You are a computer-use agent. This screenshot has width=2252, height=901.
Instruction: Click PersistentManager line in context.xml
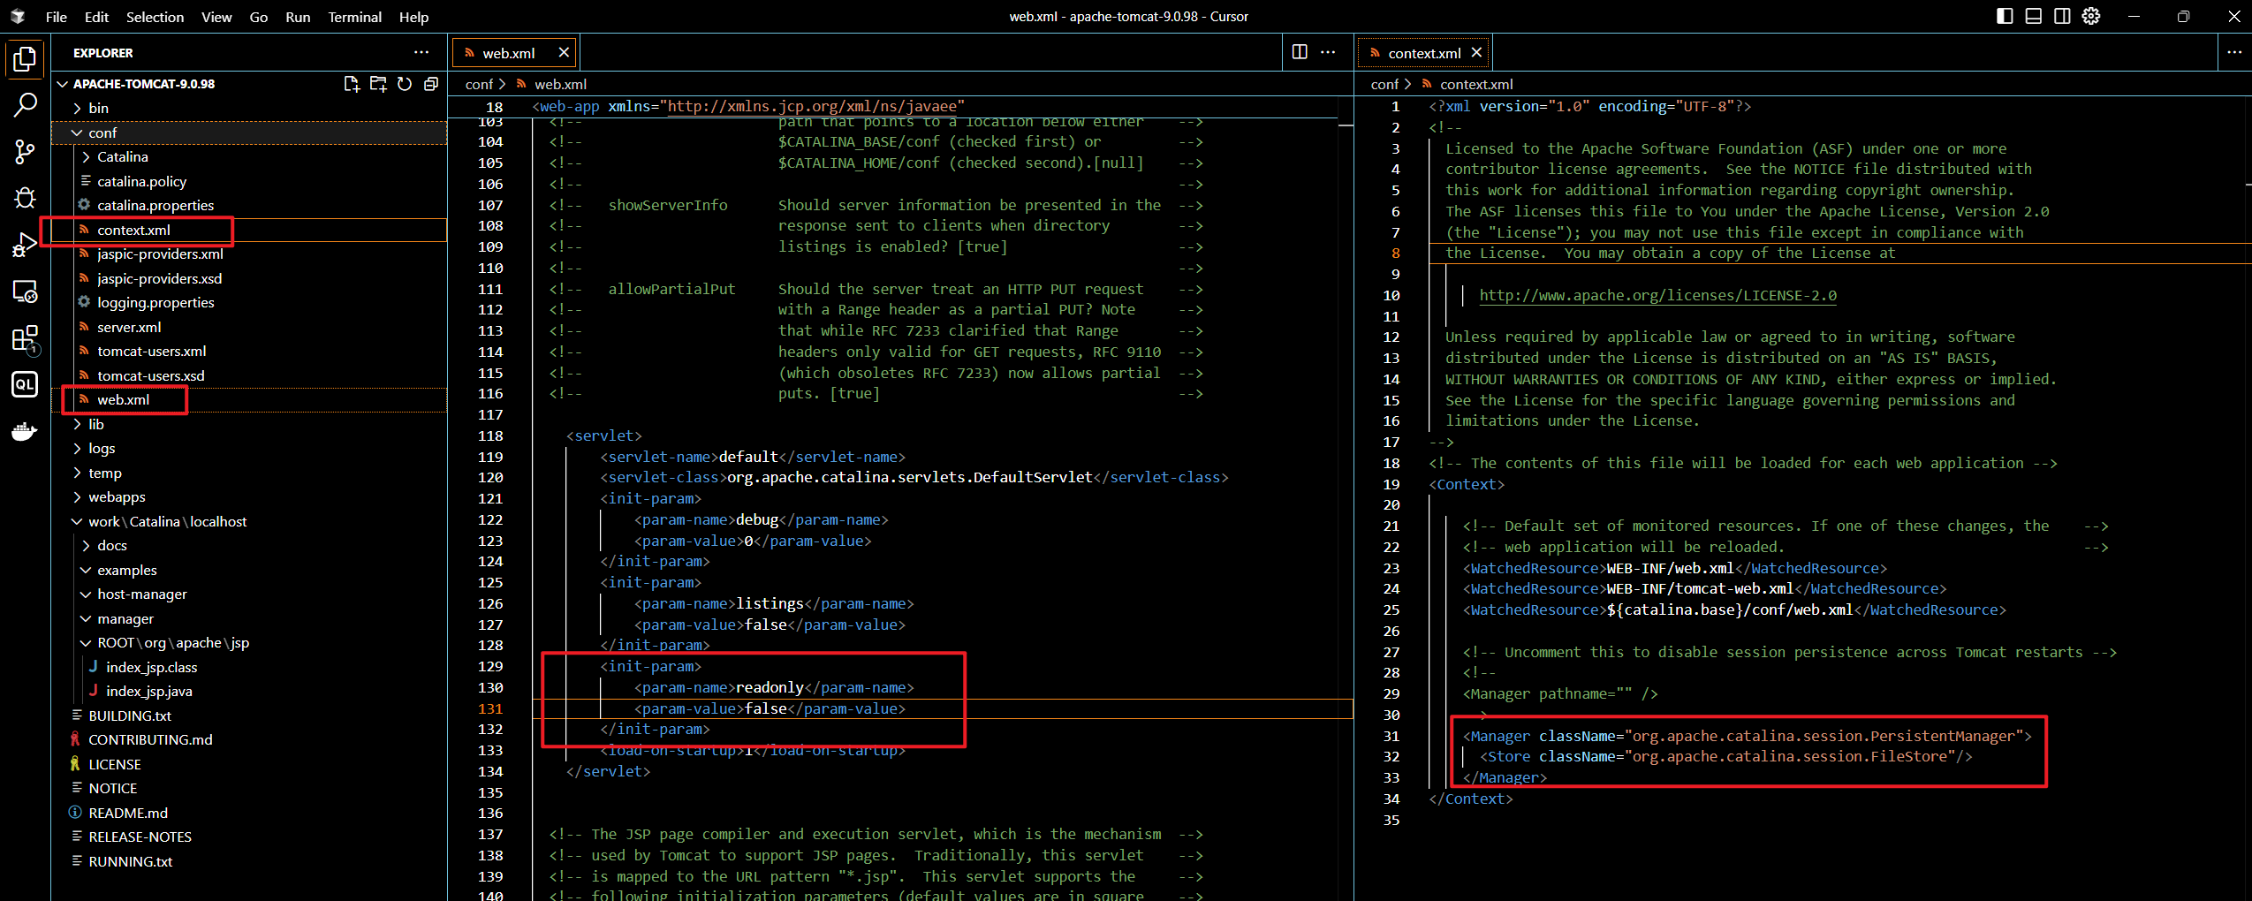tap(1747, 736)
